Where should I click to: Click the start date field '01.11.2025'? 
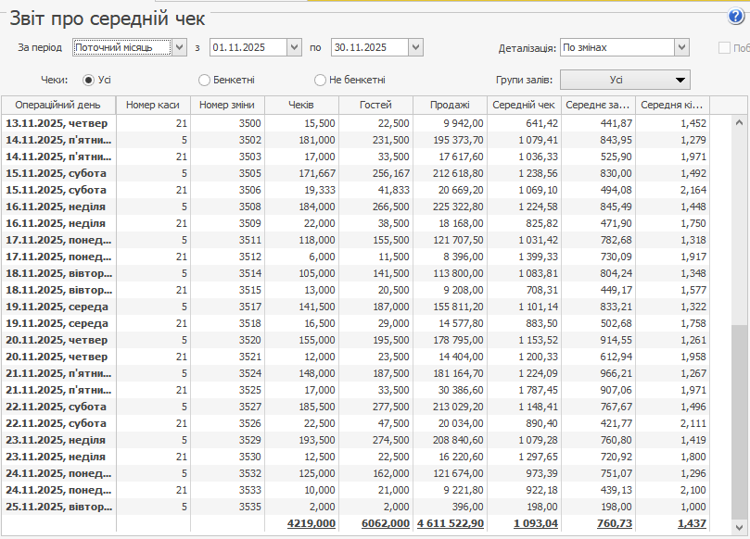pyautogui.click(x=248, y=47)
